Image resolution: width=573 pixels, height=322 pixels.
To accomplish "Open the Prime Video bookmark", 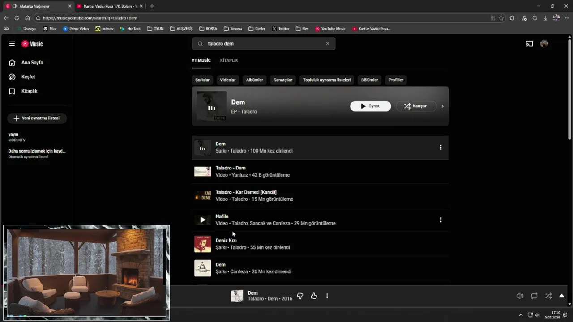I will coord(76,29).
